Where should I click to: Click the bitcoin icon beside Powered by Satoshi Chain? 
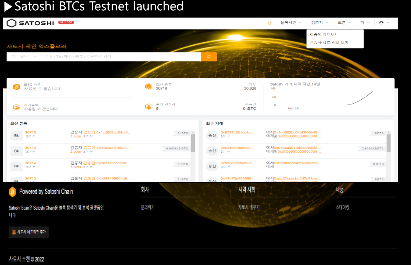pyautogui.click(x=12, y=192)
